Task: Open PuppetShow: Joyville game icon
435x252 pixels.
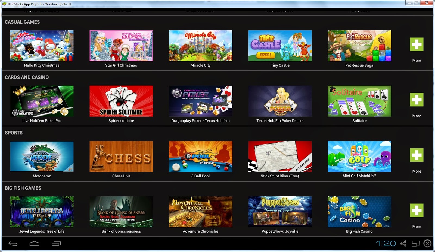Action: coord(280,212)
